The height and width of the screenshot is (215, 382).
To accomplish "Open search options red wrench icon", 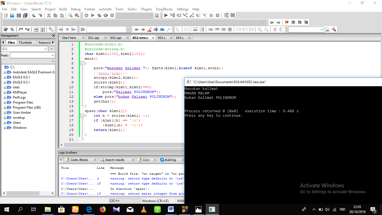I will (x=333, y=29).
